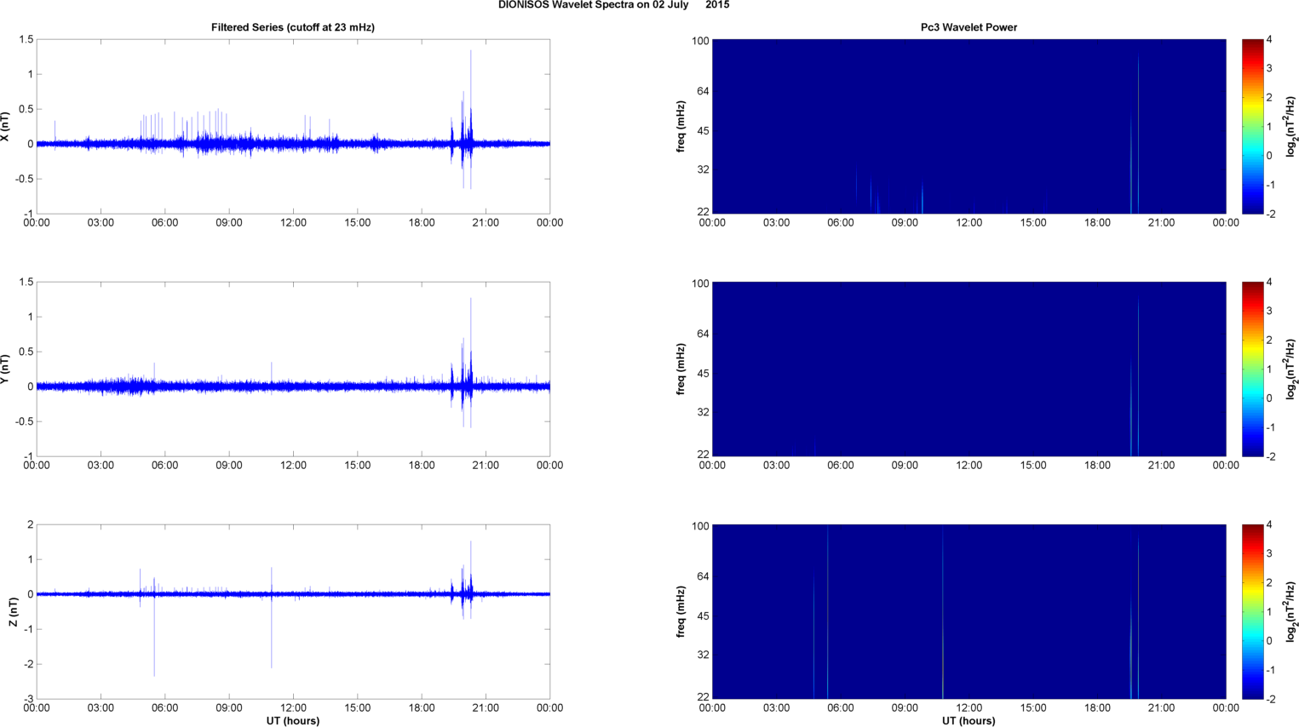Click the 'Z (nT)' axis label

pyautogui.click(x=13, y=612)
